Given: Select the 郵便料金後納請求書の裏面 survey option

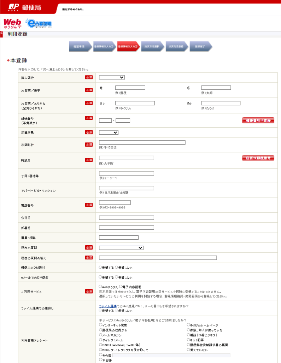Looking at the screenshot, I should pos(188,345).
